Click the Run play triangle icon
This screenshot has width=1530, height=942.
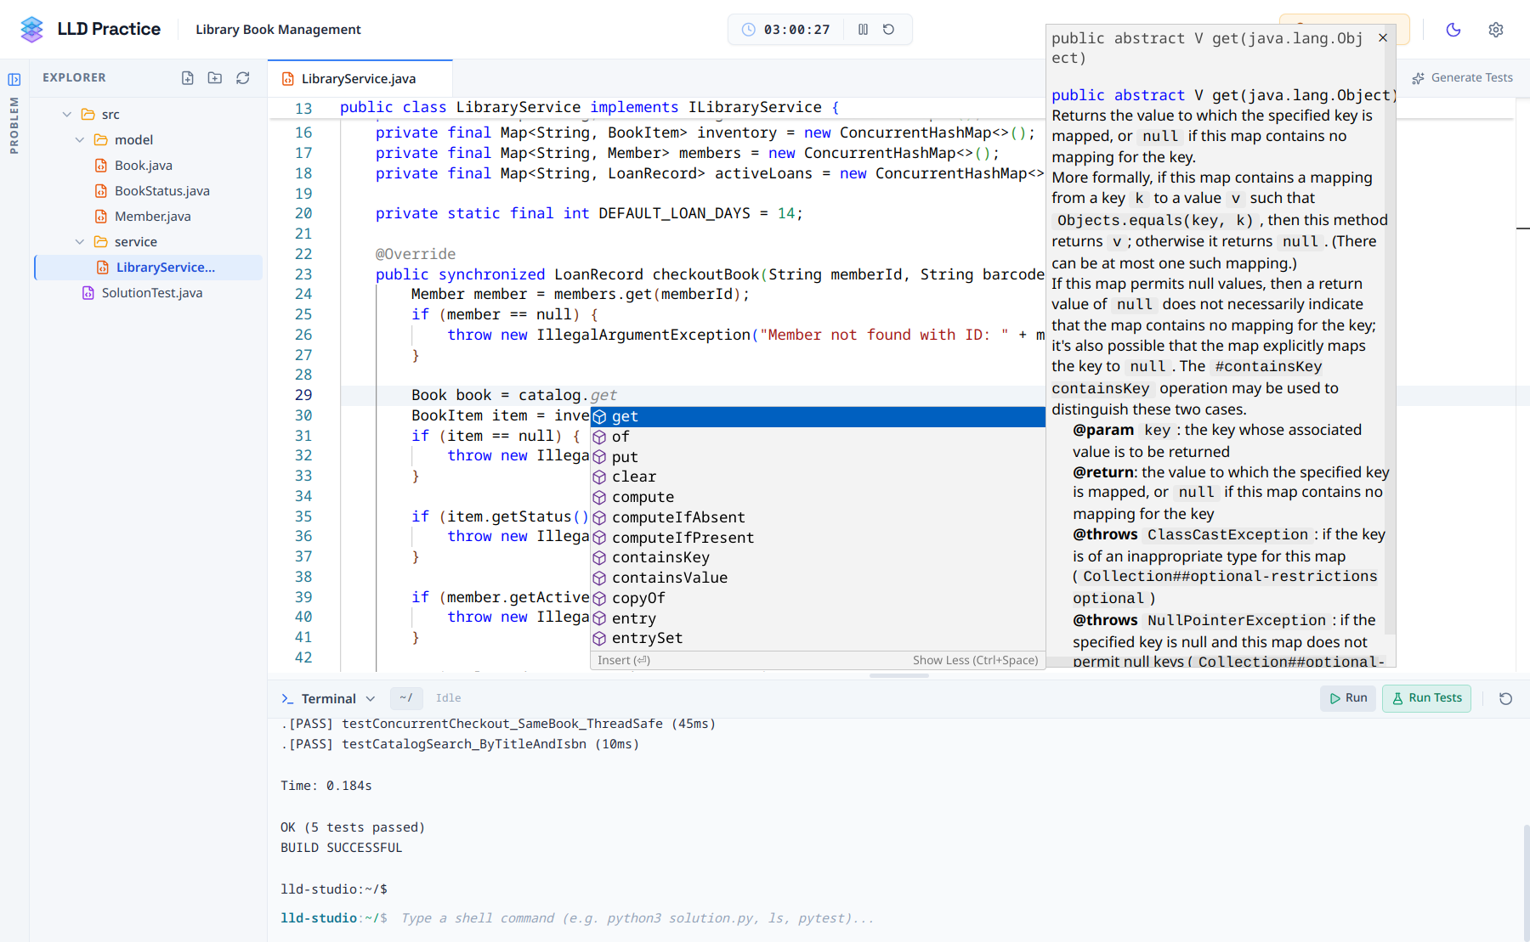coord(1334,698)
